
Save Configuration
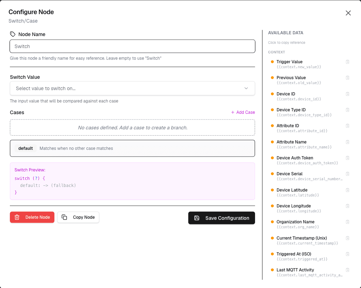221,218
